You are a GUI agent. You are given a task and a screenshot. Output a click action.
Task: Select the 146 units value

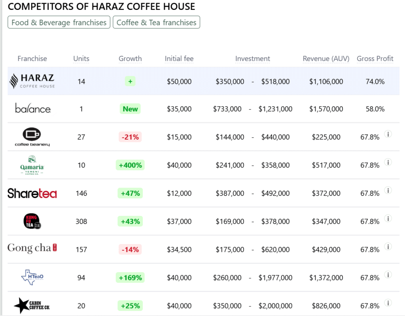[x=81, y=193]
